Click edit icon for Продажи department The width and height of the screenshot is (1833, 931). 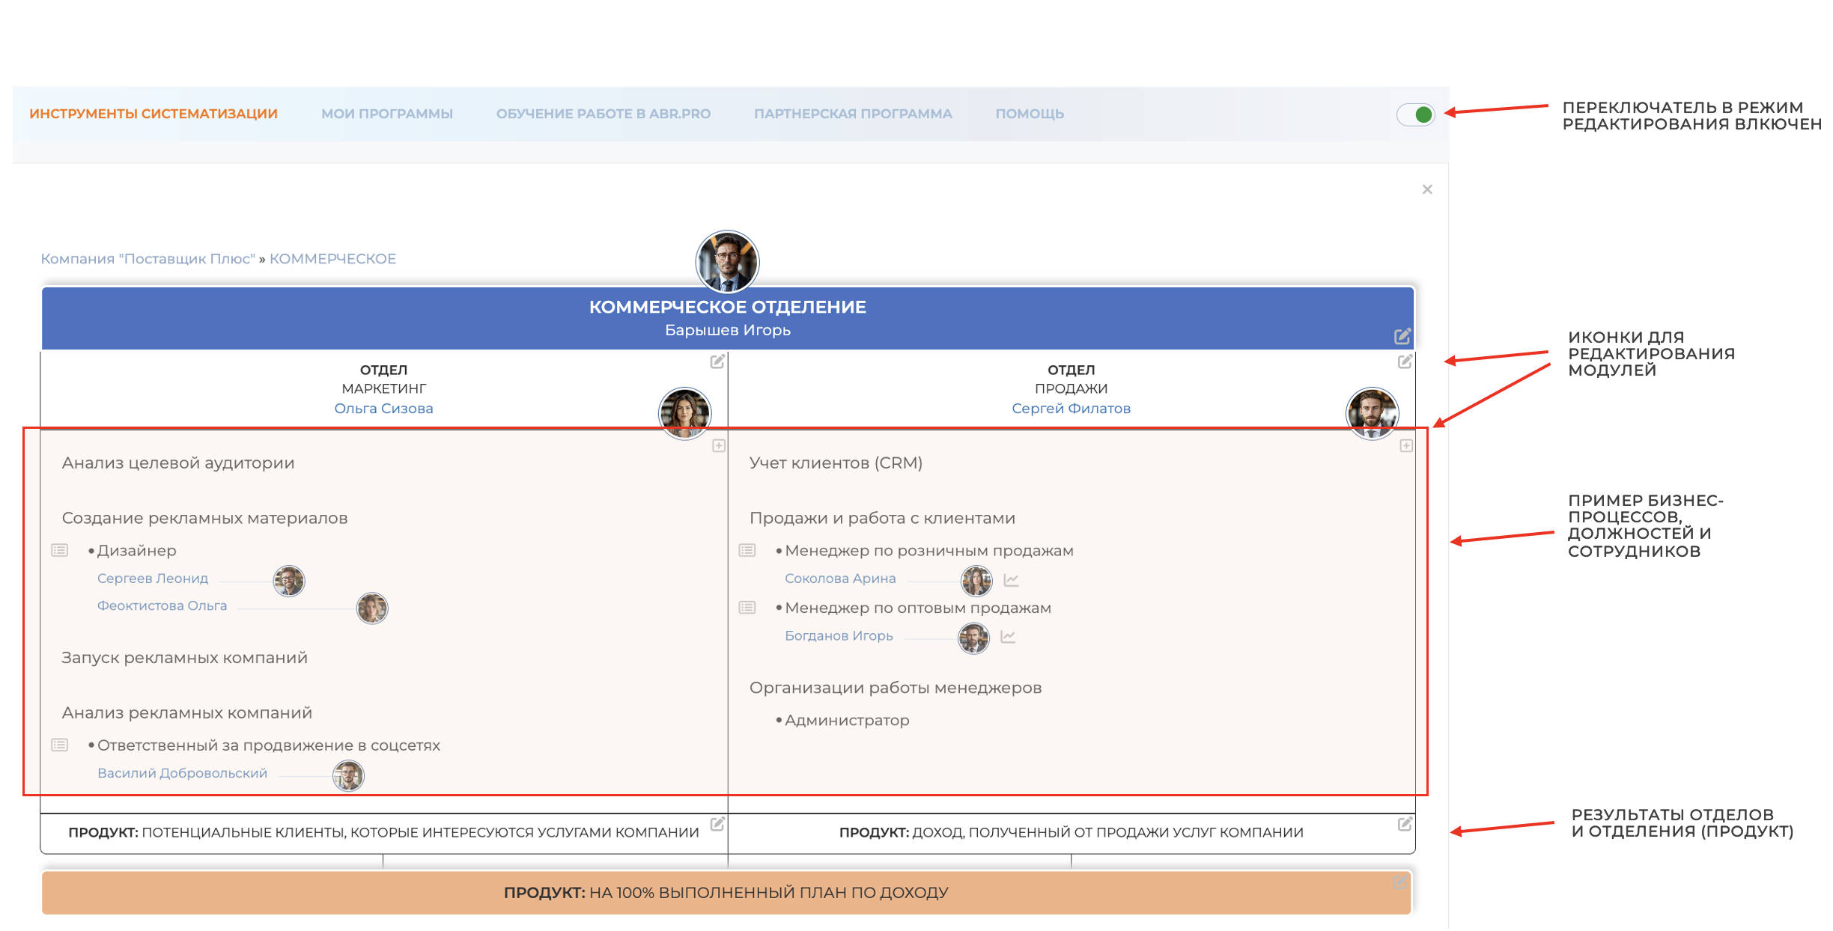click(x=1405, y=362)
